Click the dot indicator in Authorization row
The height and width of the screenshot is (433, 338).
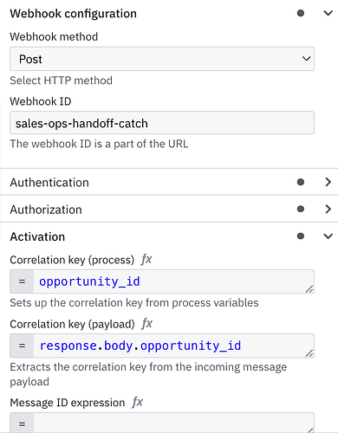pos(301,209)
